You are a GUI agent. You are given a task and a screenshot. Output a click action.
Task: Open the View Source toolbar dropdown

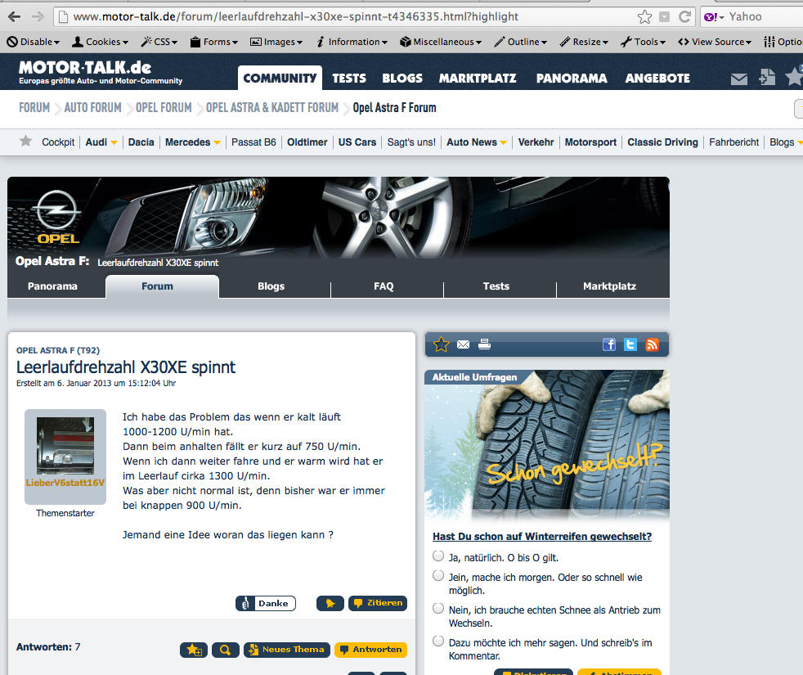coord(715,42)
